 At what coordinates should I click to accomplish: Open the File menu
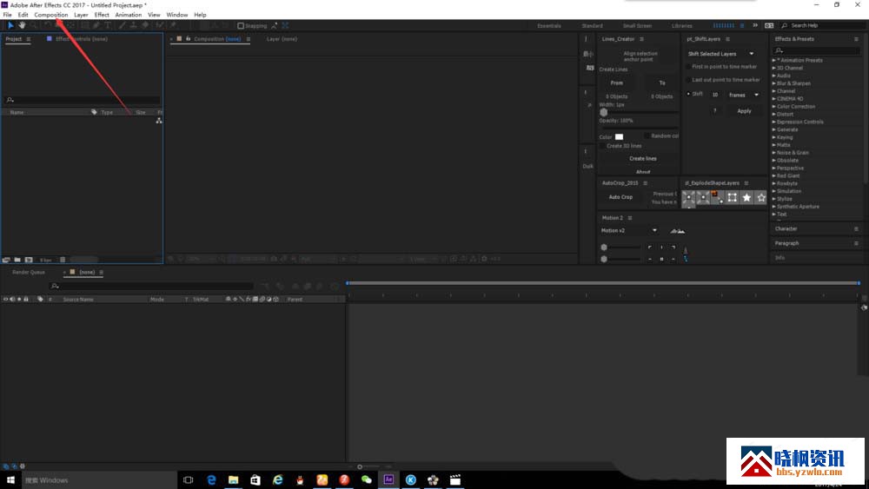[7, 15]
